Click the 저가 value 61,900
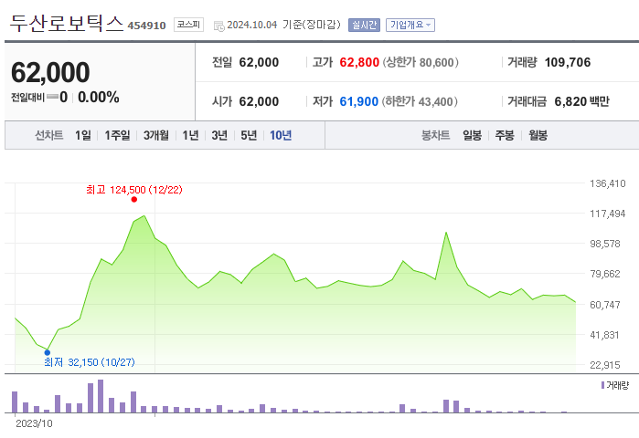 click(358, 101)
